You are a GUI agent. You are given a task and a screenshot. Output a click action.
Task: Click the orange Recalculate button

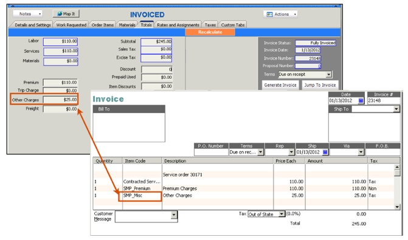click(x=210, y=32)
